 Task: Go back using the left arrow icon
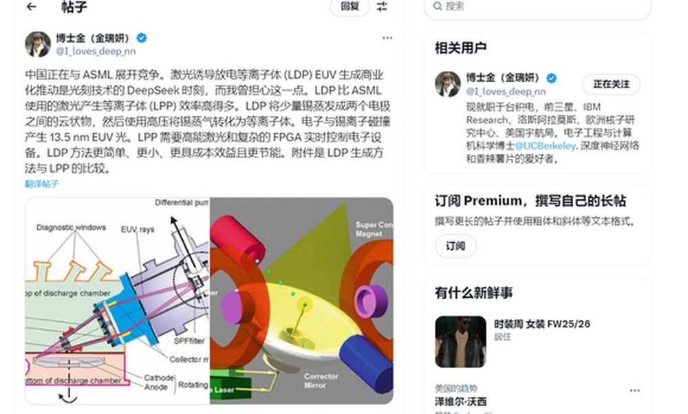click(32, 7)
